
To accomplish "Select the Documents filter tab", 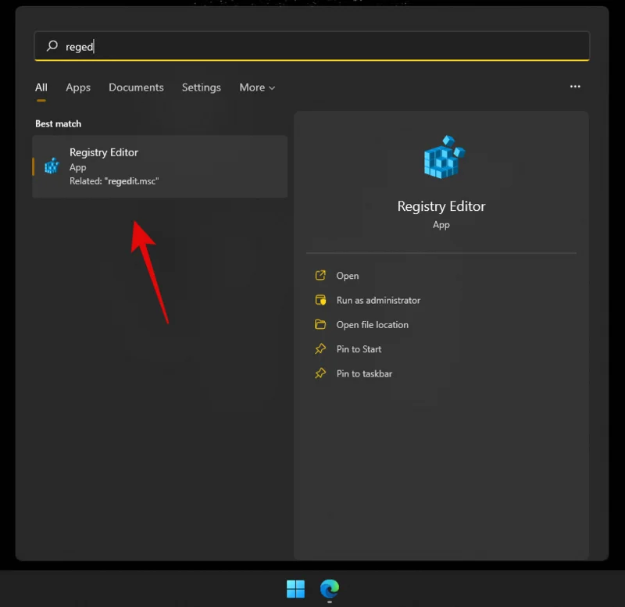I will point(136,87).
